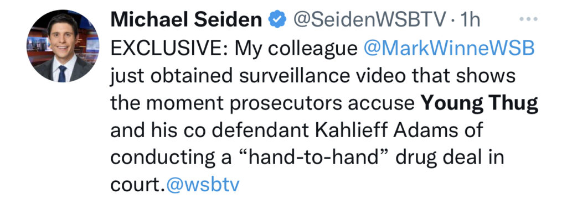Open the @MarkWinneWSB mention
Image resolution: width=567 pixels, height=204 pixels.
pos(449,49)
